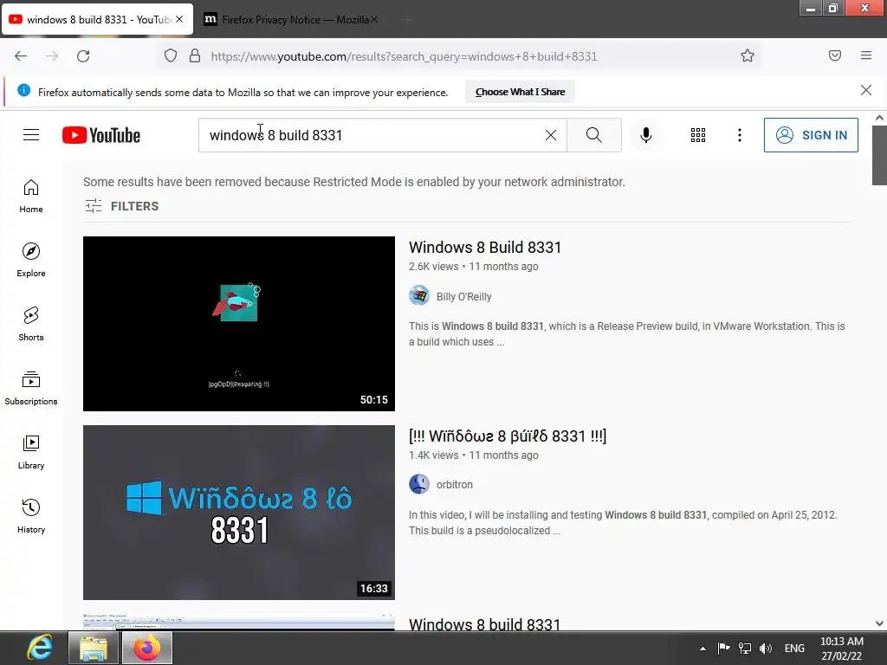Click the third result title Windows 8 build 8331
The height and width of the screenshot is (665, 887).
tap(484, 623)
